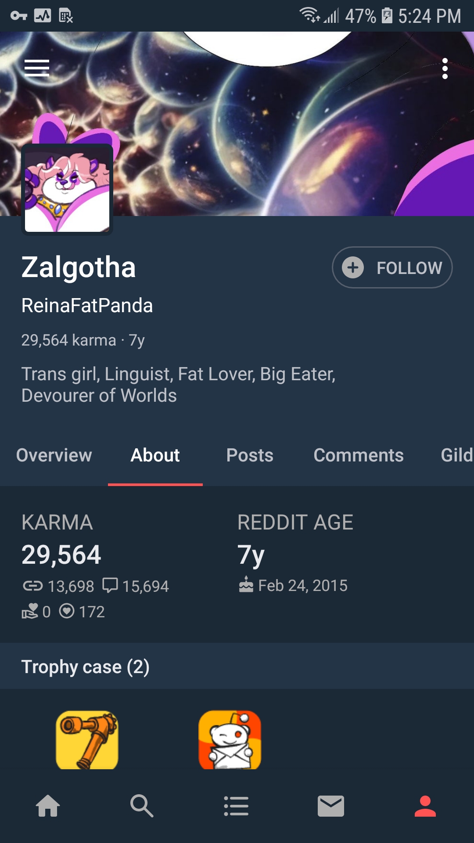The height and width of the screenshot is (843, 474).
Task: Switch to the Posts tab
Action: coord(250,455)
